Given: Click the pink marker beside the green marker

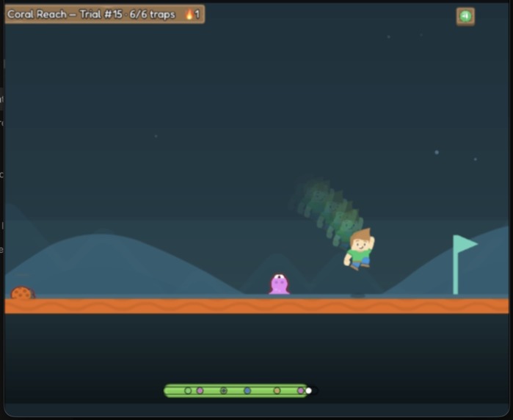Looking at the screenshot, I should 200,391.
